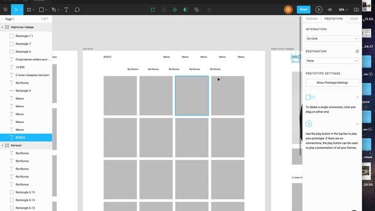This screenshot has width=375, height=211.
Task: Click the Boolean operations icon
Action: (197, 10)
